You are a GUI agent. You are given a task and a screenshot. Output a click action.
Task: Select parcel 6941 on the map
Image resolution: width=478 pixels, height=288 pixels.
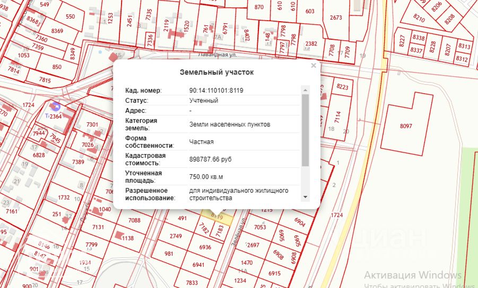(x=198, y=265)
